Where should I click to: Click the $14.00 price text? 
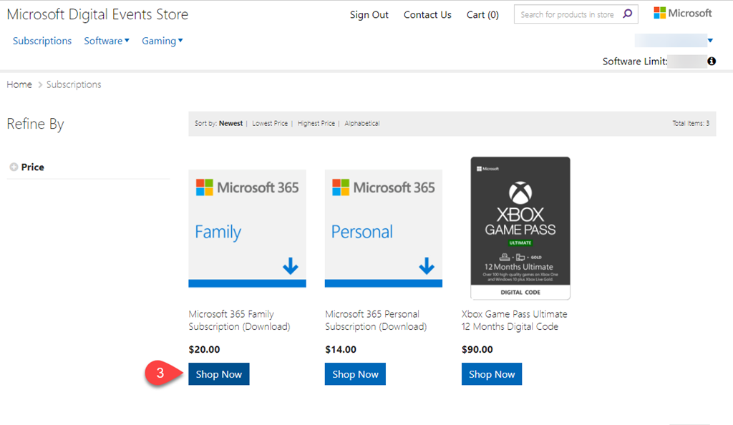tap(341, 349)
